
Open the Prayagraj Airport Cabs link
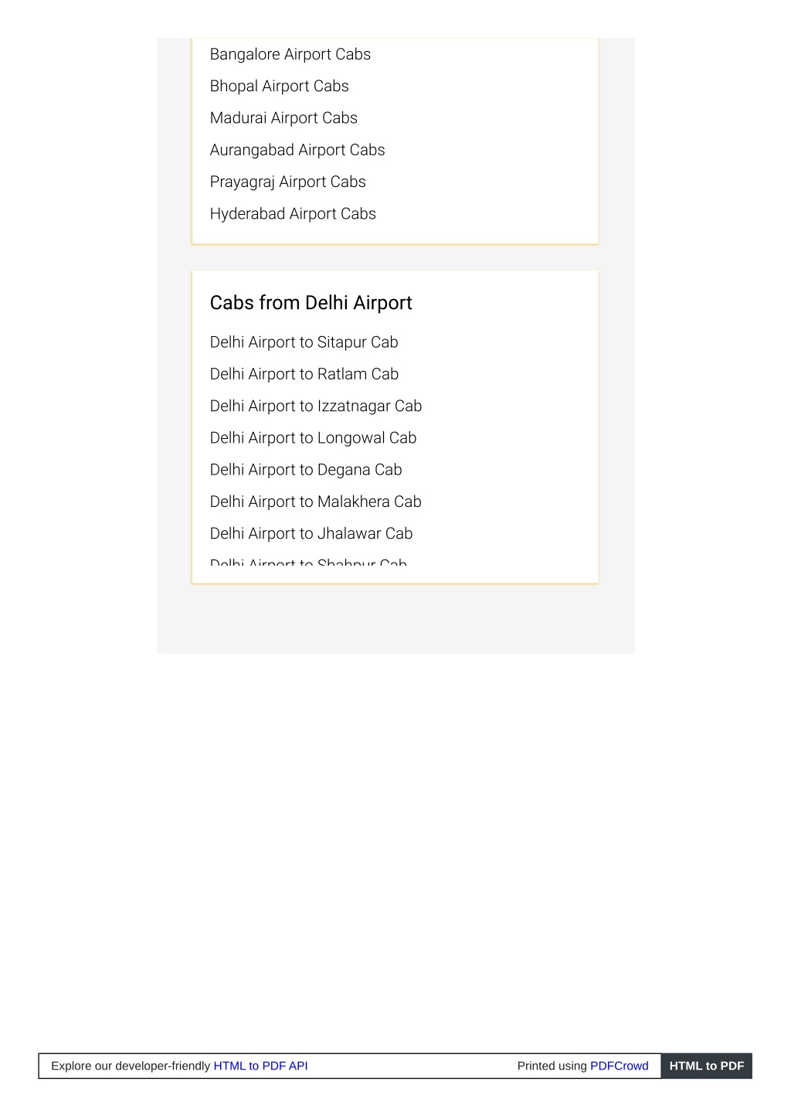coord(288,182)
